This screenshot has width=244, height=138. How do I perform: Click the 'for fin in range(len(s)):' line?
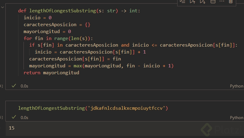pyautogui.click(x=58, y=38)
